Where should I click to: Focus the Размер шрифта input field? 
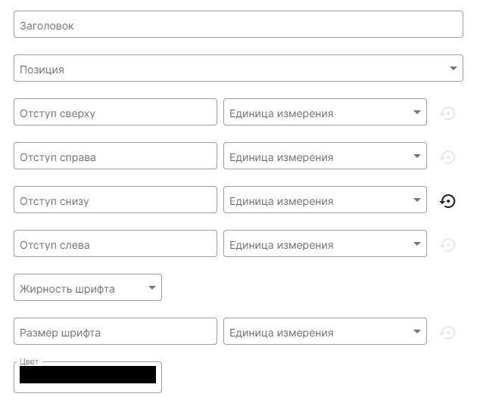115,331
